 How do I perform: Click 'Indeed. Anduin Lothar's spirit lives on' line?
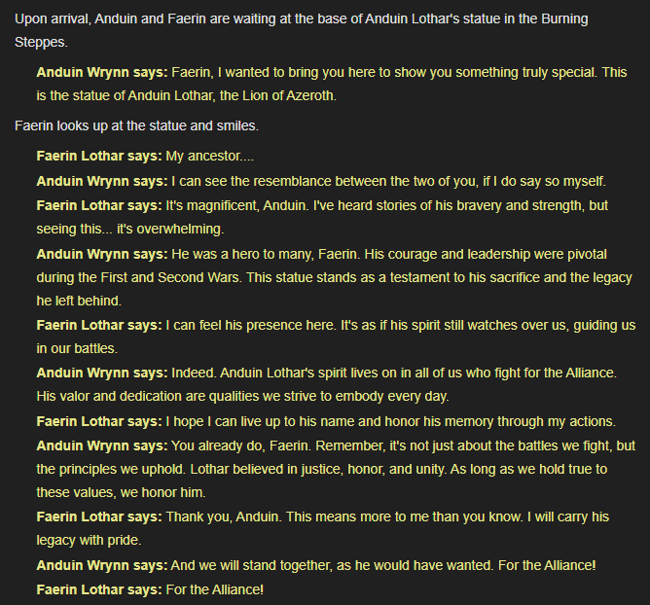327,373
